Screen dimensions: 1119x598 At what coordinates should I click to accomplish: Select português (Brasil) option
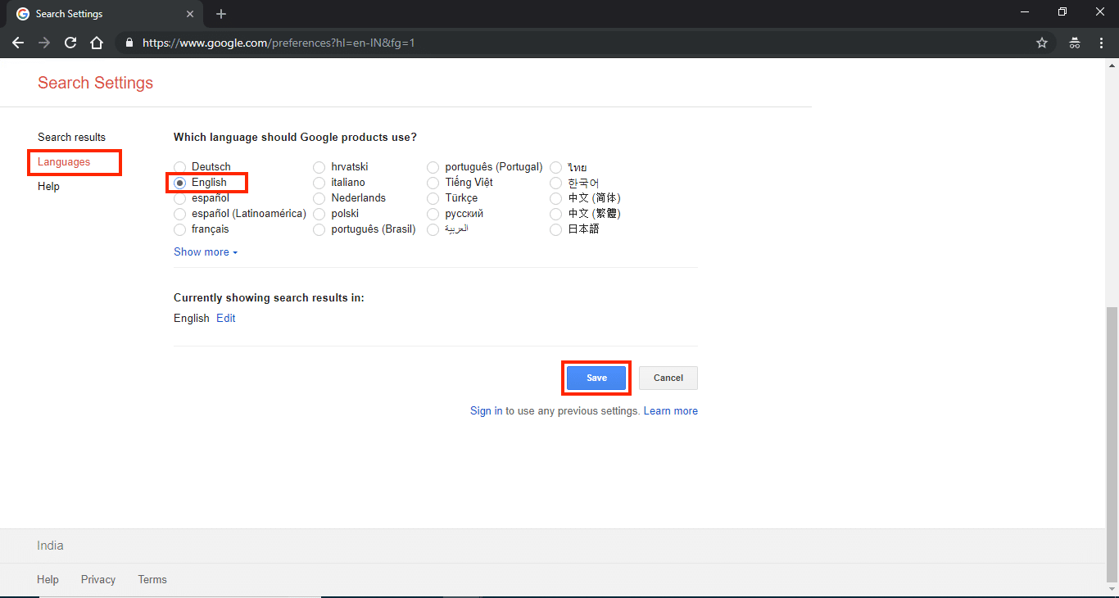pos(319,229)
